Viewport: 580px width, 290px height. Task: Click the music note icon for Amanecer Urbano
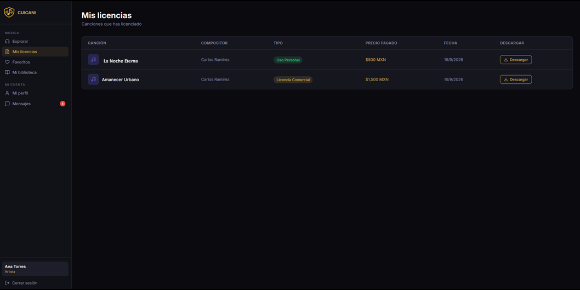(x=93, y=79)
